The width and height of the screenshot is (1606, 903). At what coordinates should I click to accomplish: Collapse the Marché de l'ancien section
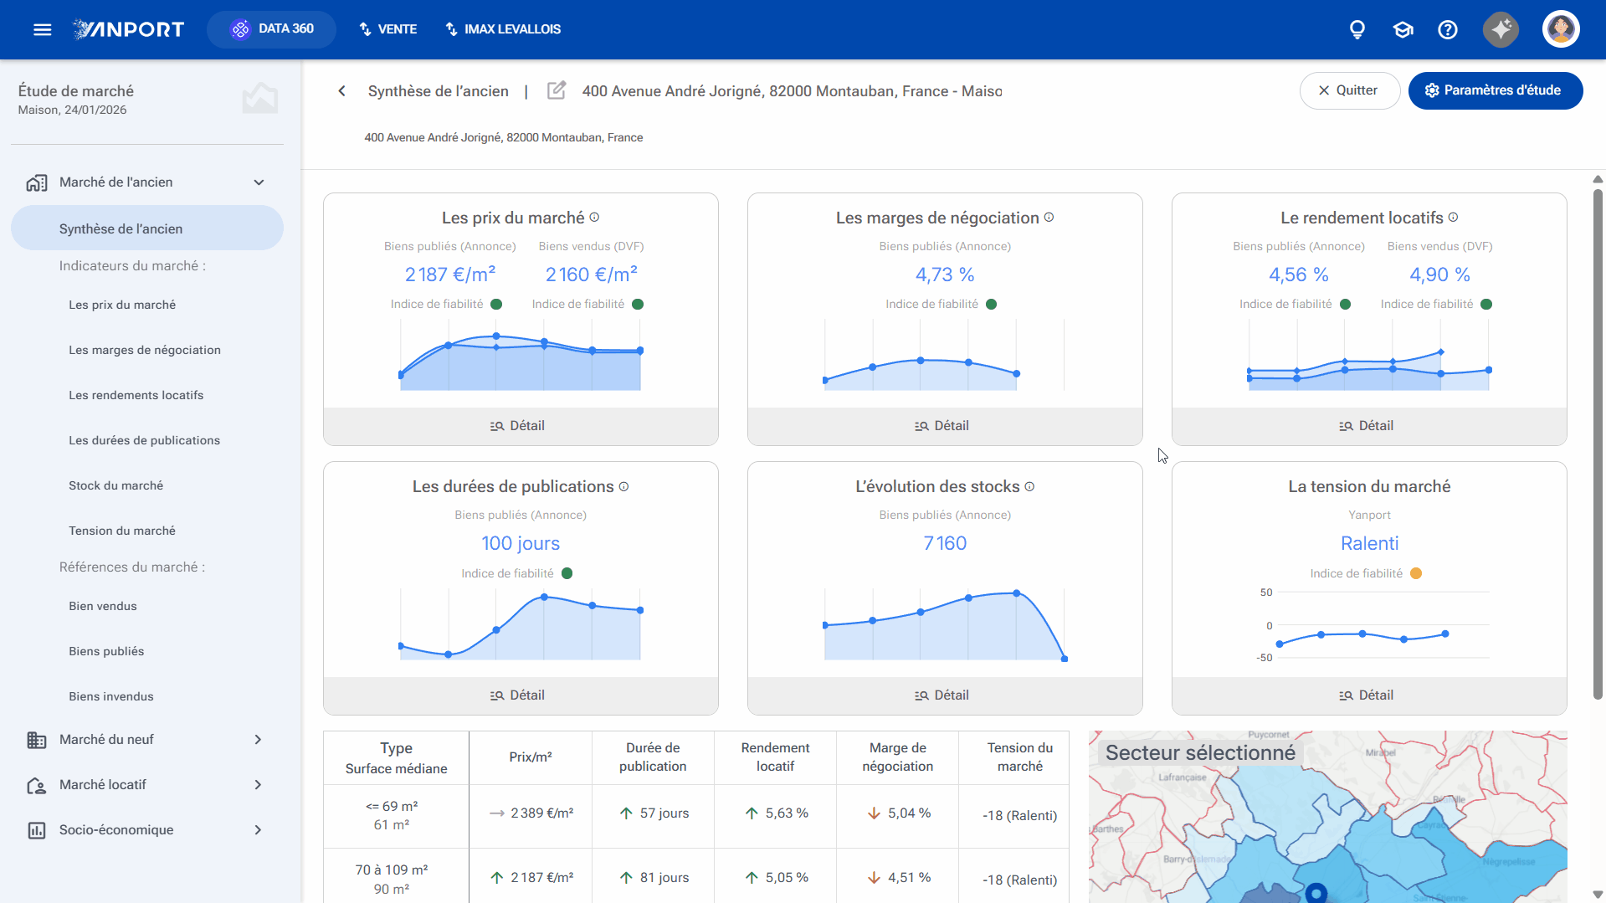pyautogui.click(x=259, y=182)
